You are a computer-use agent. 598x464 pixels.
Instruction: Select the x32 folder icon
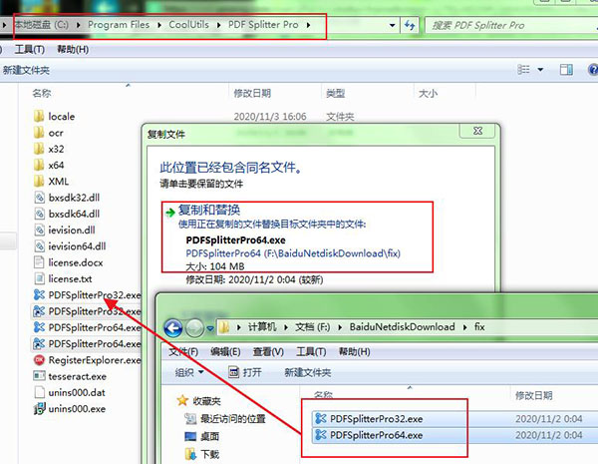click(x=39, y=149)
